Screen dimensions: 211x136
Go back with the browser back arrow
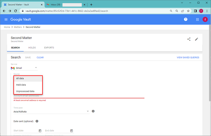point(4,11)
